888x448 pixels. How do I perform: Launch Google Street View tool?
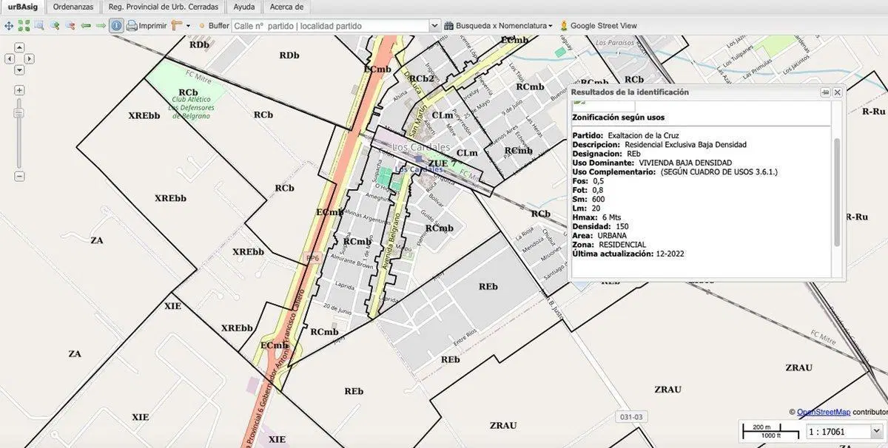point(598,25)
